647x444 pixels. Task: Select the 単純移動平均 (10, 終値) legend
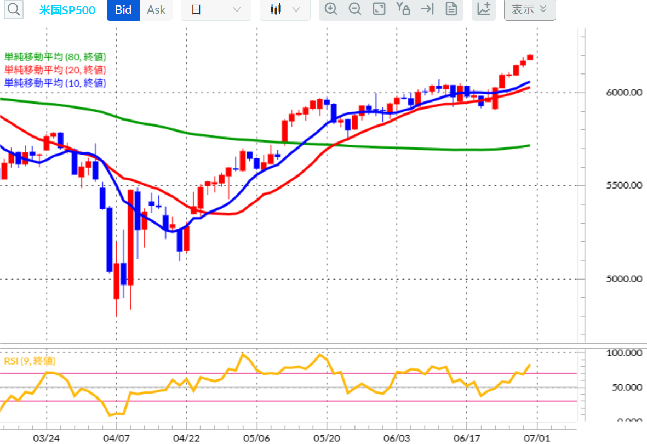click(x=55, y=83)
